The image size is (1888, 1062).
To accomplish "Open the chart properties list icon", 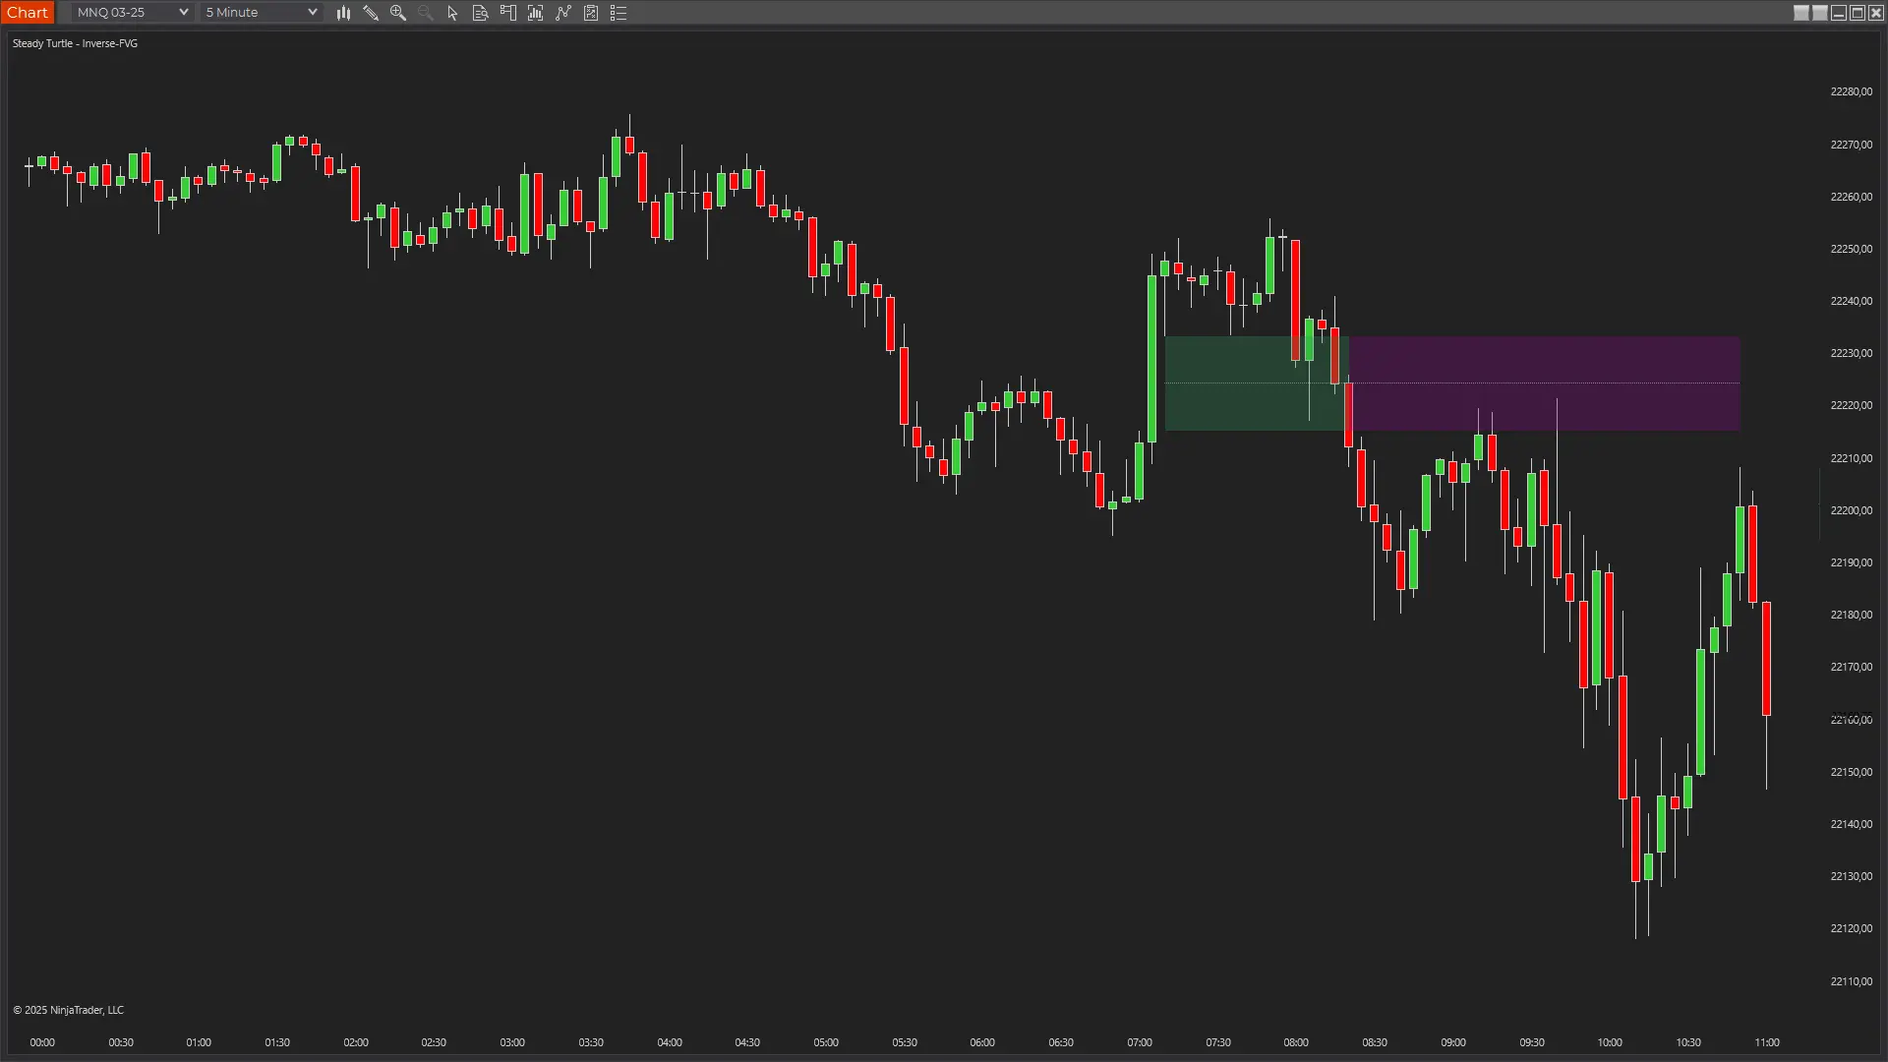I will [619, 13].
